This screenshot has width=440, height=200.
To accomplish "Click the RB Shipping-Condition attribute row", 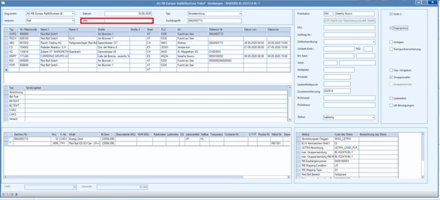I will [x=348, y=166].
